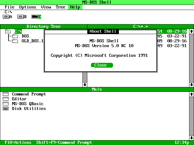Open the Options menu
Viewport: 194px width, 145px height.
click(28, 7)
